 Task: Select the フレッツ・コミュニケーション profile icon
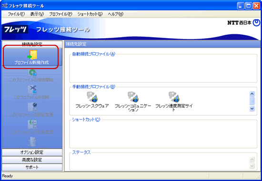click(x=133, y=97)
